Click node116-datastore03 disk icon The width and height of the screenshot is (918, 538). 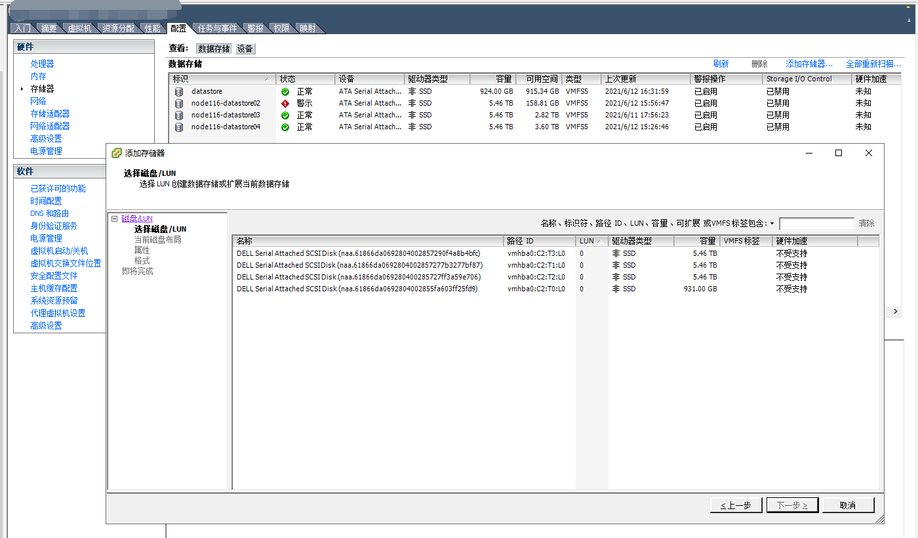[178, 115]
